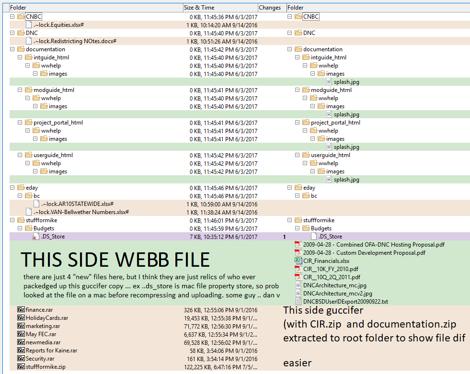Click archive icon for May FEC.rar
470x374 pixels.
coord(21,334)
